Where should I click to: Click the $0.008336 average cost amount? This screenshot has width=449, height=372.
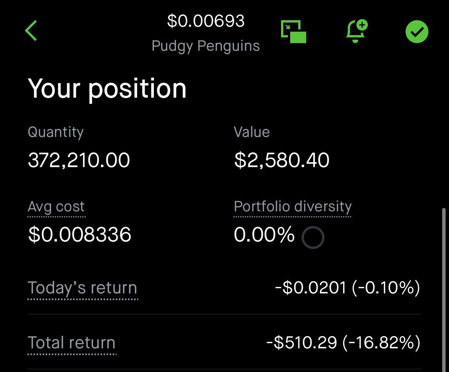[80, 234]
